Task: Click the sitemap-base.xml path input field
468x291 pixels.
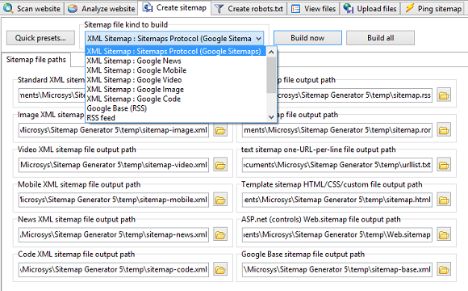Action: pyautogui.click(x=337, y=270)
